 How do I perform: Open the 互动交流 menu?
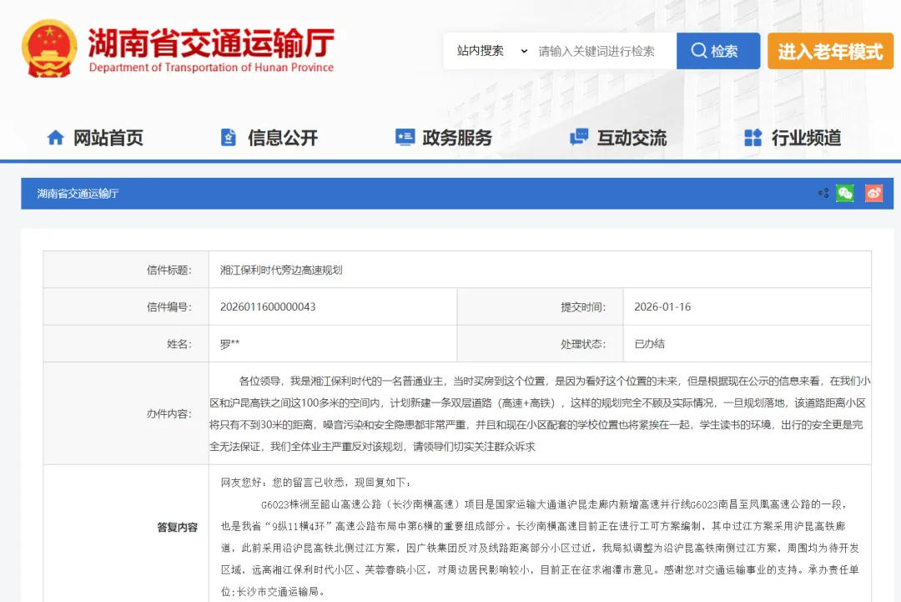click(632, 138)
